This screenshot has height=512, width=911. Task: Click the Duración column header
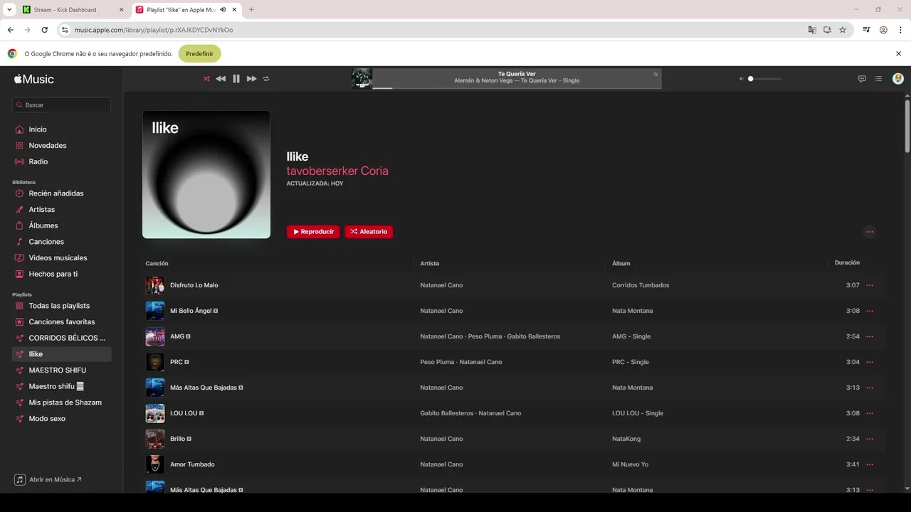[x=847, y=262]
